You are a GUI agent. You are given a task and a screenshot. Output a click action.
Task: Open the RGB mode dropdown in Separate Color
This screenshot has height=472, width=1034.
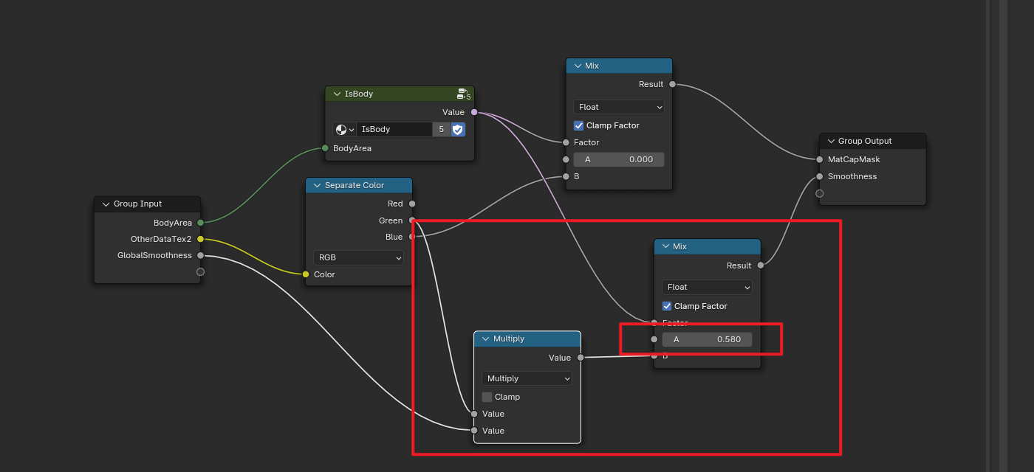tap(358, 257)
